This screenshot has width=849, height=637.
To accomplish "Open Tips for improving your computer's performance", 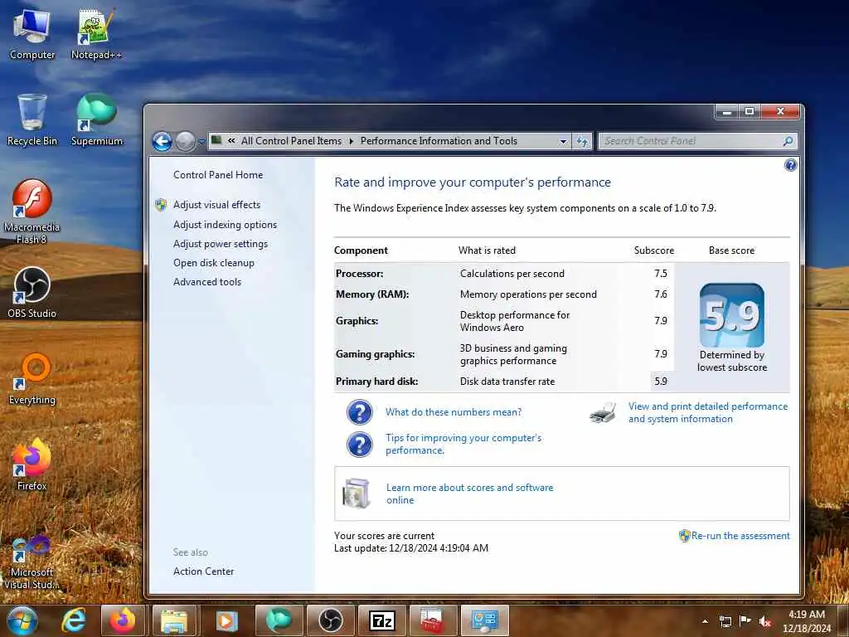I will click(463, 445).
